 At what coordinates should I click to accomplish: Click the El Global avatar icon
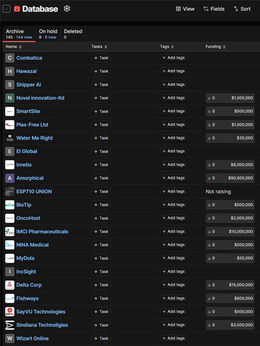10,151
